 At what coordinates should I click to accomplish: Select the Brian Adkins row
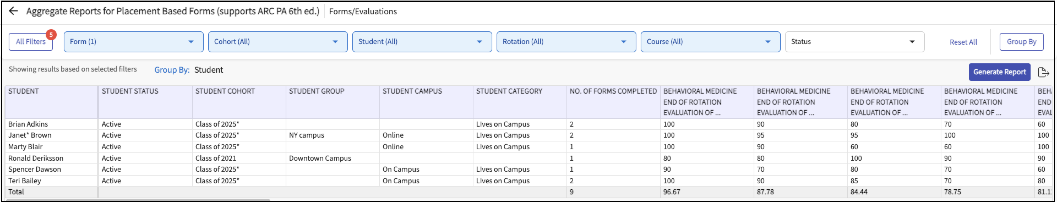click(x=28, y=124)
